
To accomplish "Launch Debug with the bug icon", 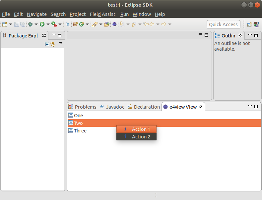I will 31,25.
